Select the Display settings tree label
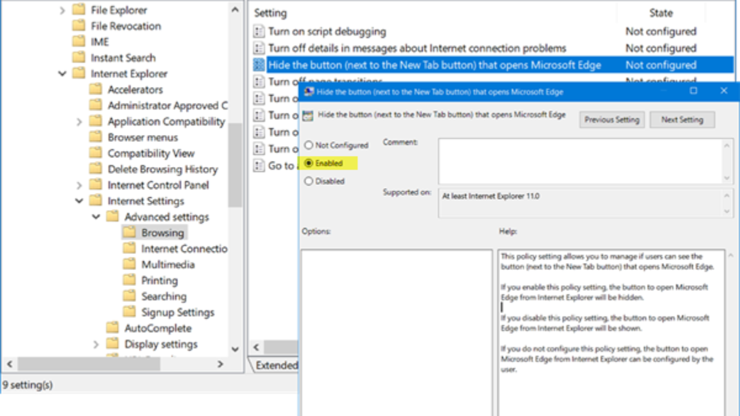Viewport: 740px width, 416px height. click(x=161, y=345)
